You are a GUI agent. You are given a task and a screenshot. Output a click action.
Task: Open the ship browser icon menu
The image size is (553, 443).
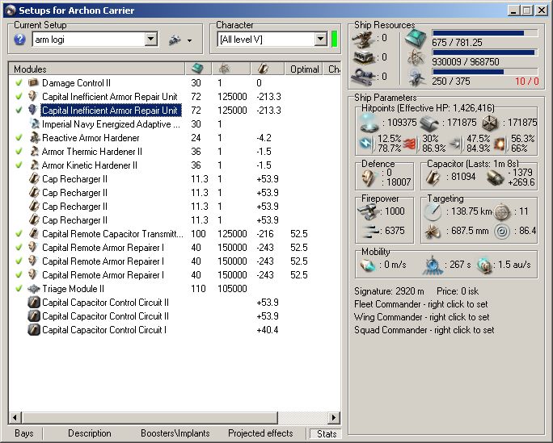click(x=174, y=40)
